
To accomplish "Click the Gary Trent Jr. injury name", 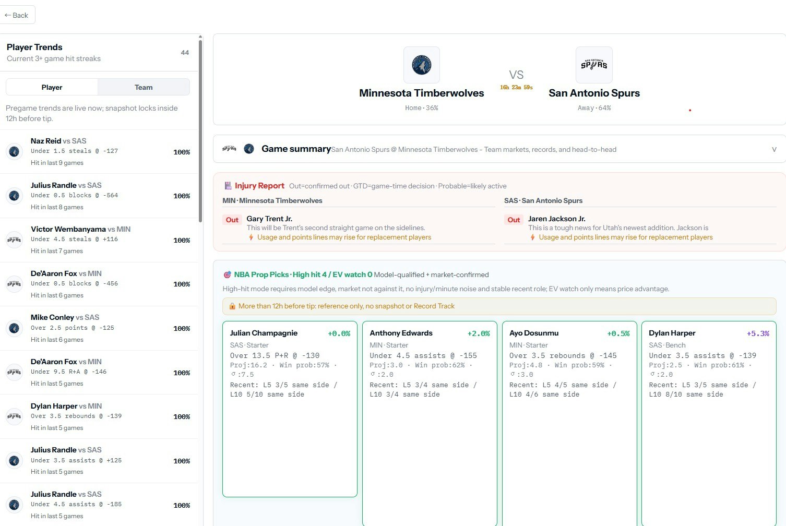I will [x=269, y=219].
